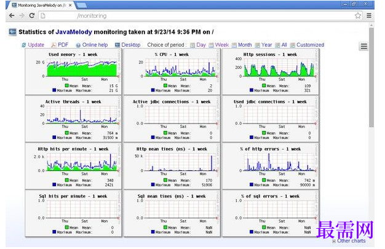This screenshot has height=249, width=385.
Task: Open the Http mean times (ms) chart
Action: coord(172,166)
